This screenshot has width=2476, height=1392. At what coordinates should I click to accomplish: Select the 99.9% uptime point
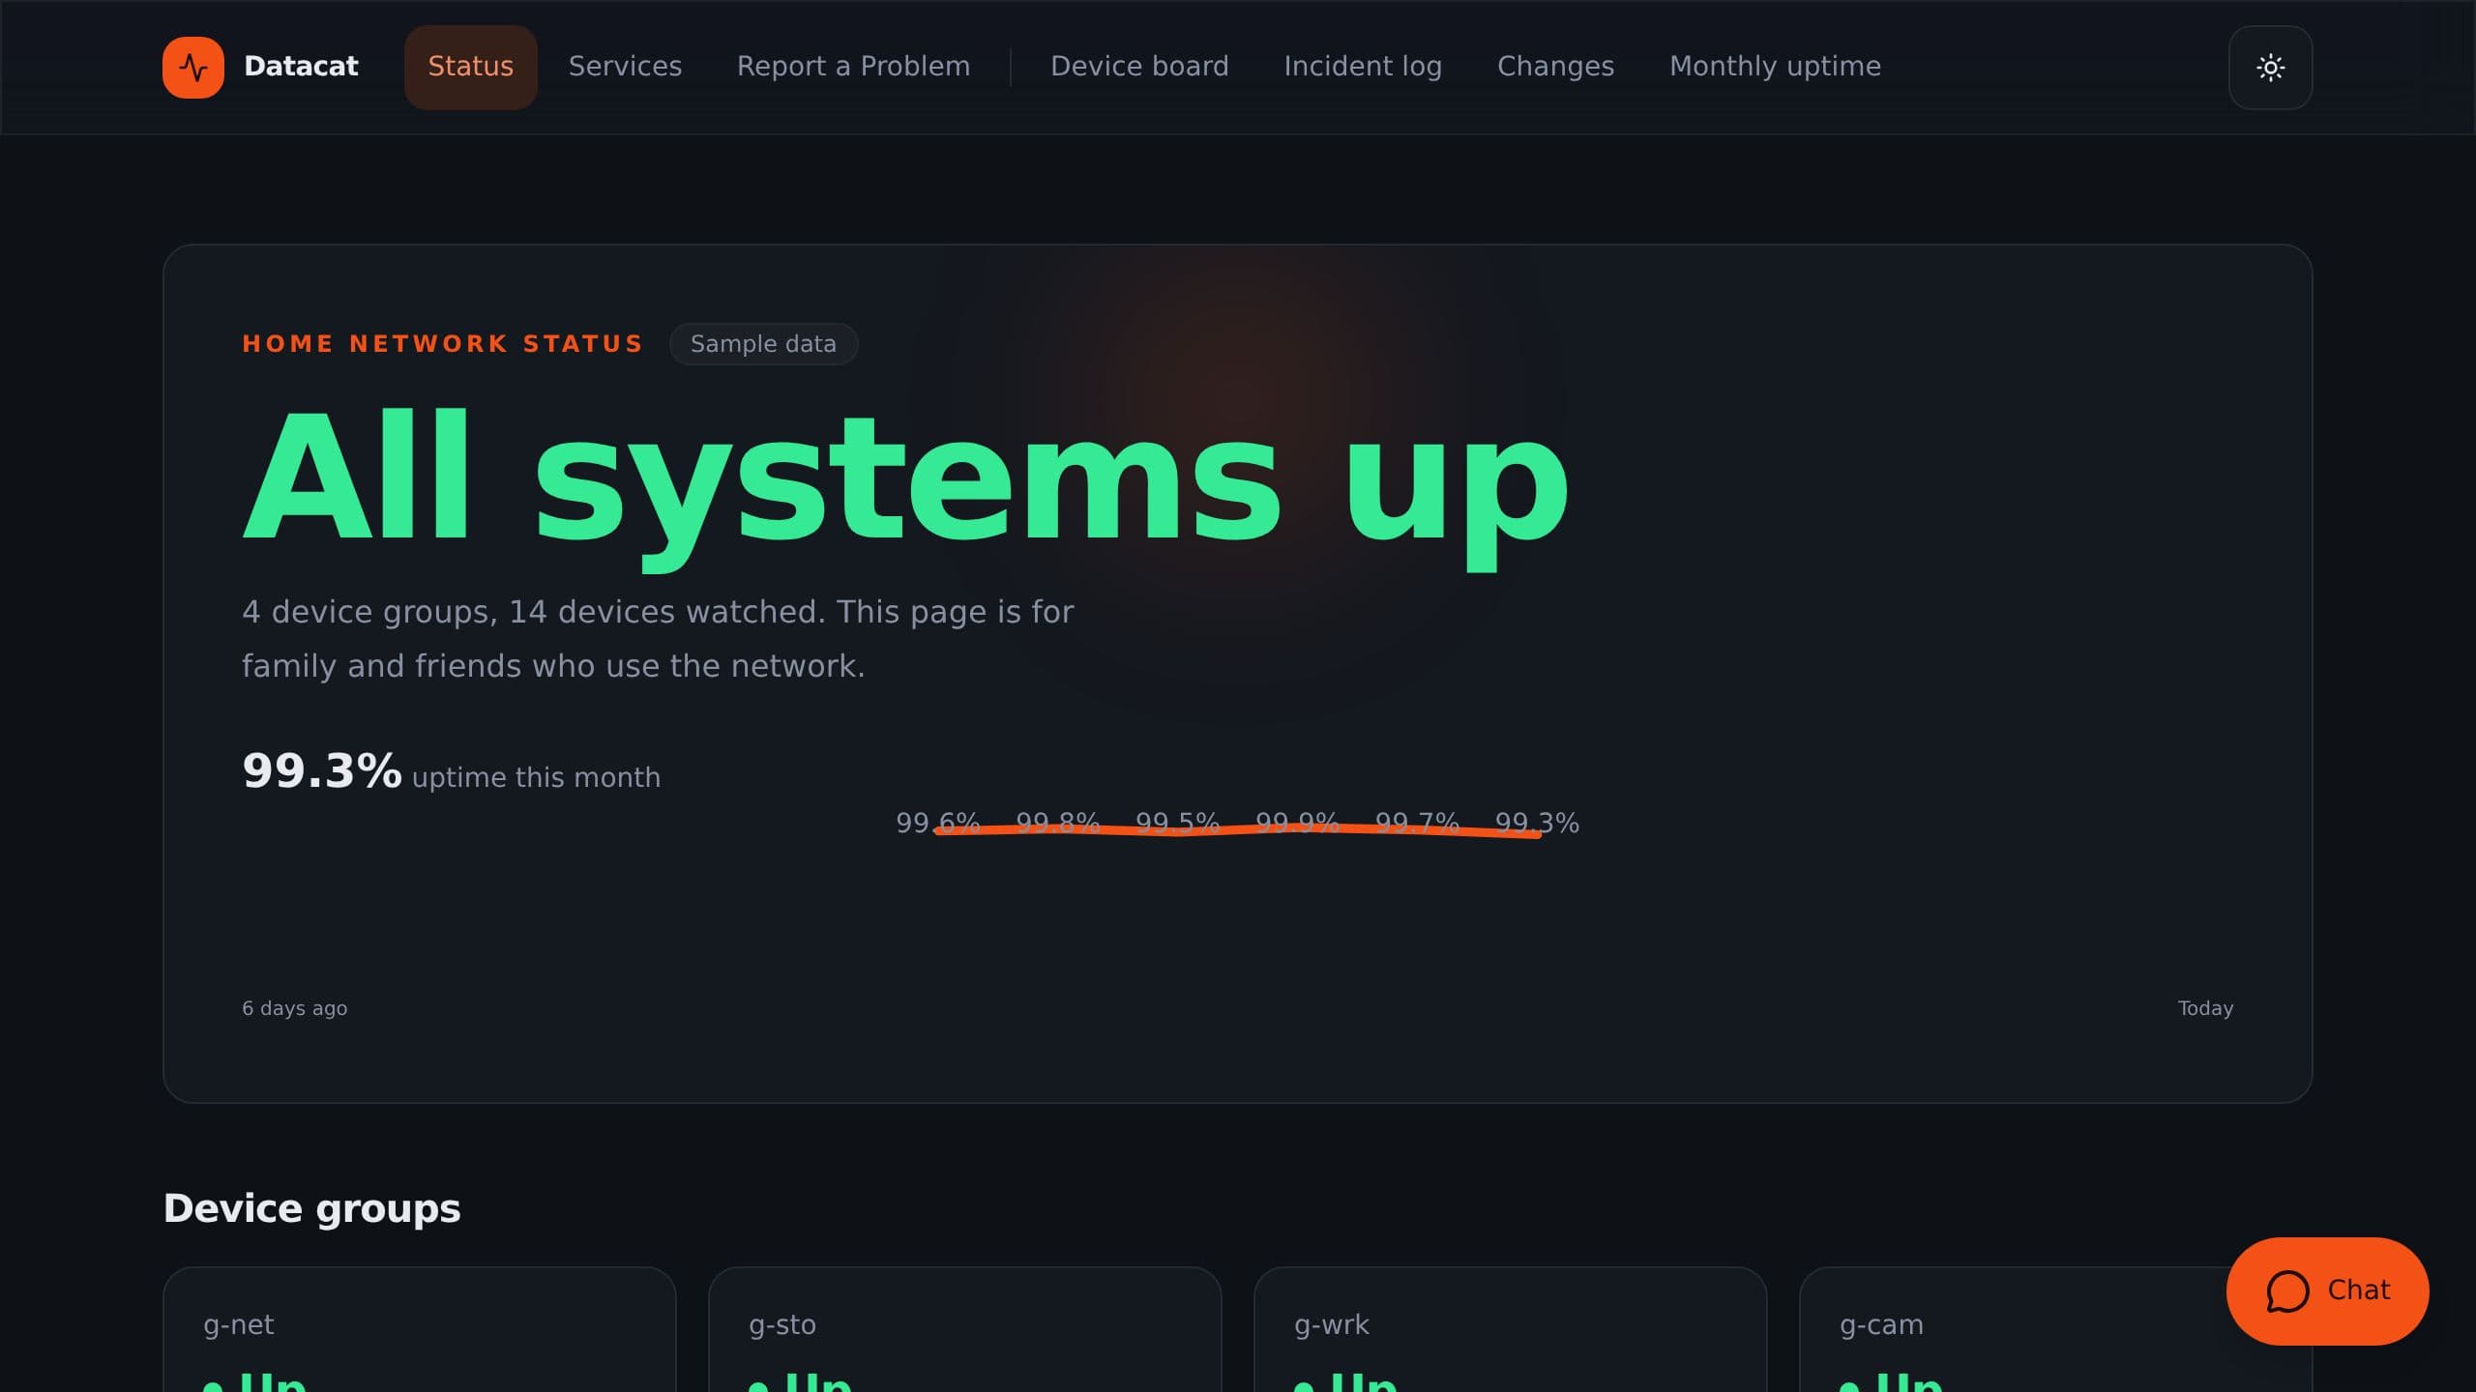(x=1297, y=823)
